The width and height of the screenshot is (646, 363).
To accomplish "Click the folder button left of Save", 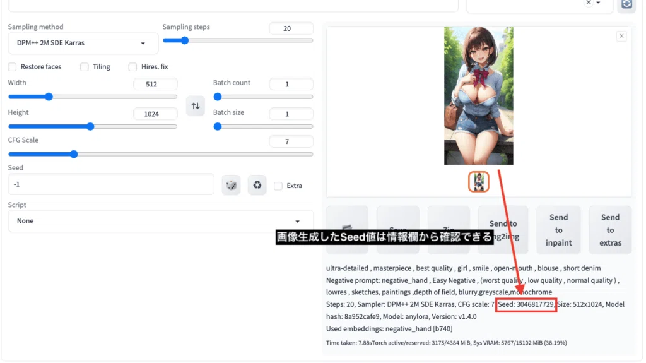I will (348, 230).
